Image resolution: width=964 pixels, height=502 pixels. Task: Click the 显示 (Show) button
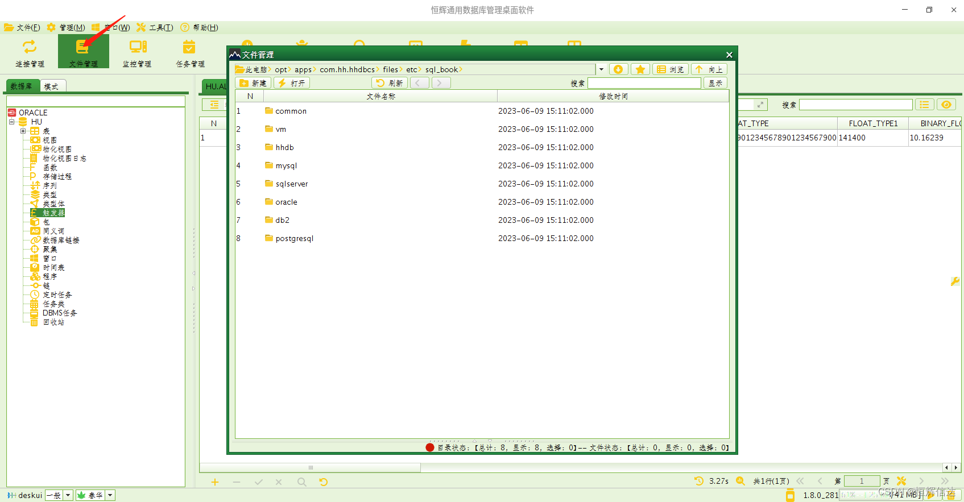coord(715,83)
